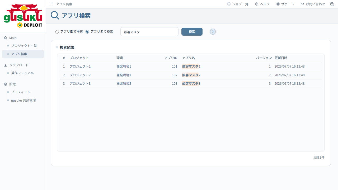Click the アプリ名 column header
Viewport: 338px width, 190px height.
188,58
